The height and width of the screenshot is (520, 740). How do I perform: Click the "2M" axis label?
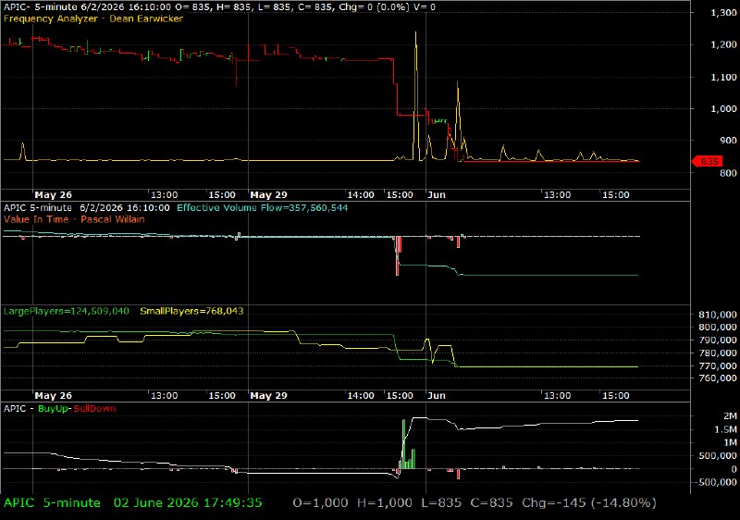[730, 416]
